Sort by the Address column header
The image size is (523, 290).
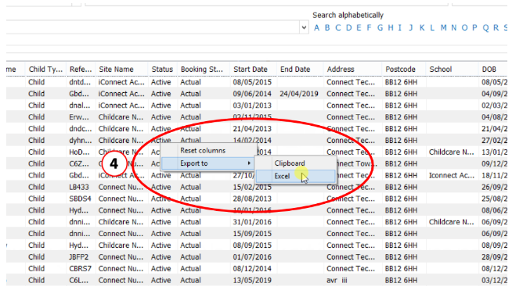pos(353,70)
